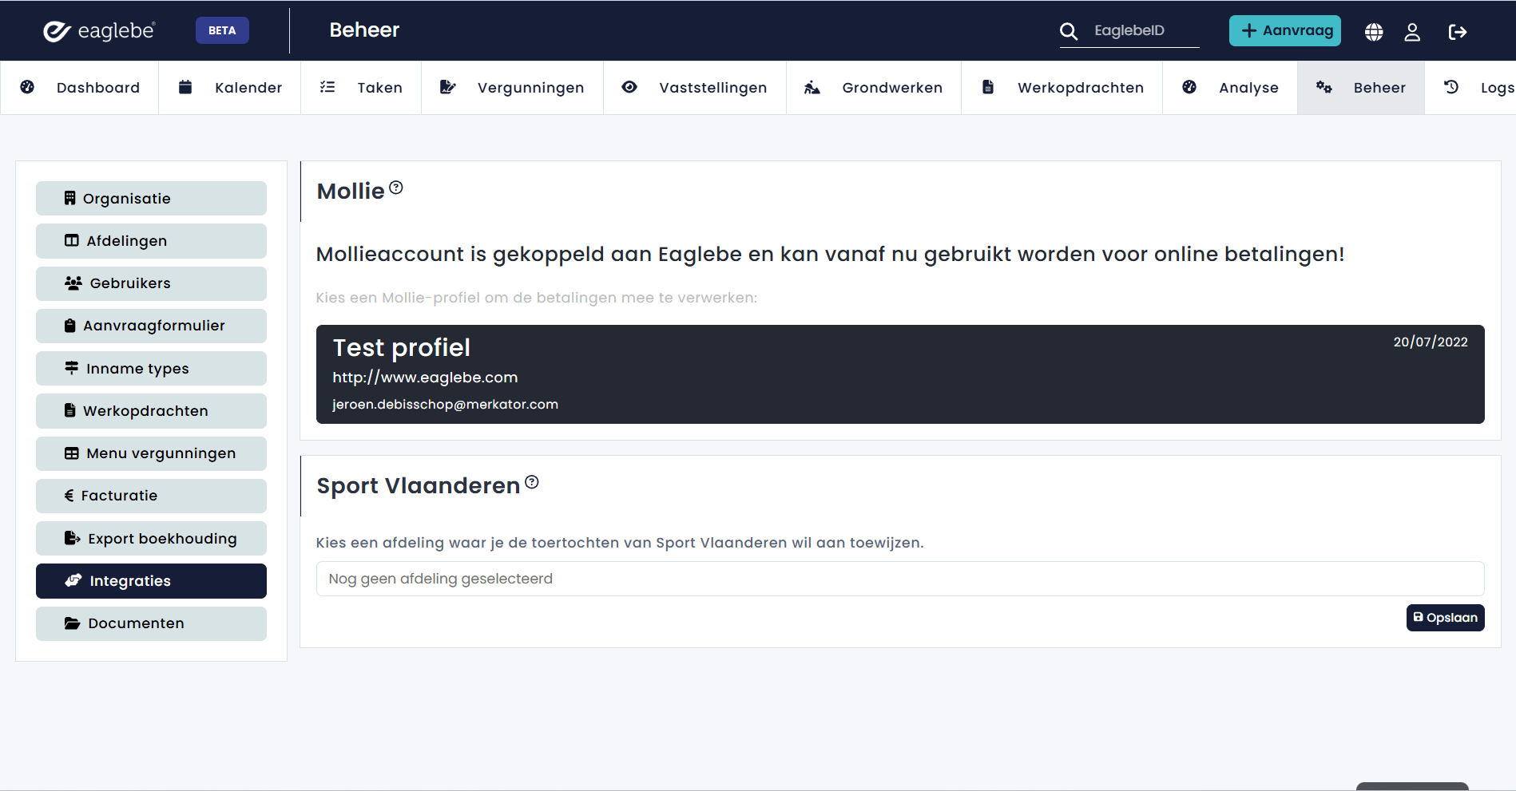Click the Grondwerken digging icon

pos(812,87)
